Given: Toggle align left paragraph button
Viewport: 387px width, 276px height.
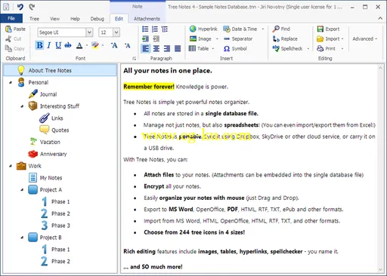Looking at the screenshot, I should coord(145,48).
